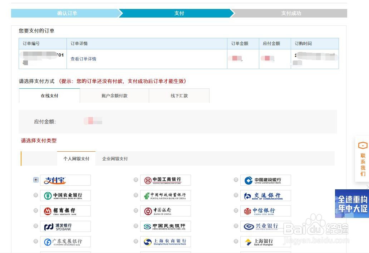The image size is (369, 253).
Task: Choose the 中国银行 bank logo
Action: (166, 211)
